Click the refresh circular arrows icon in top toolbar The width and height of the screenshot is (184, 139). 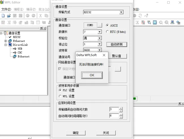(140, 16)
